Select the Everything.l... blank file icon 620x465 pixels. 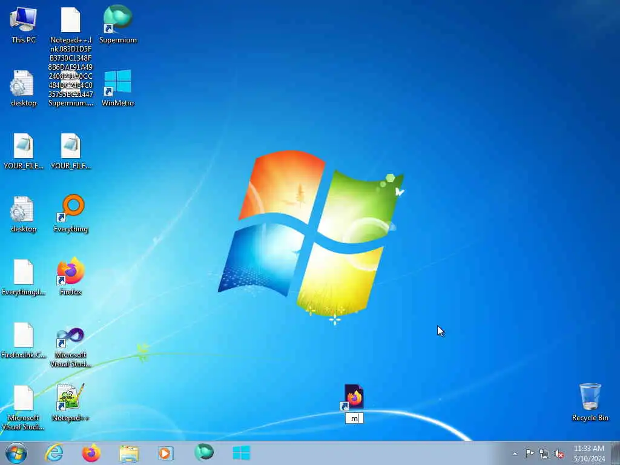(x=24, y=277)
